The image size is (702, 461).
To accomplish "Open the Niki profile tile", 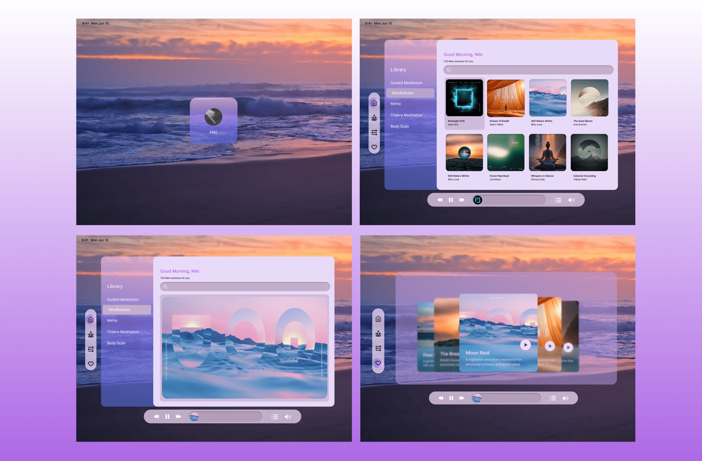I will [214, 120].
